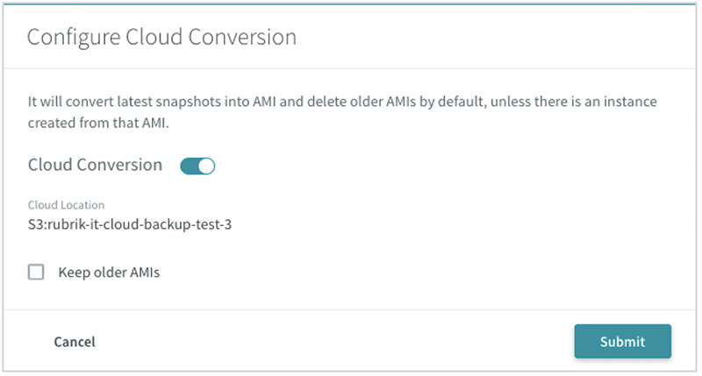Click the text "created from that AMI."

tap(98, 123)
